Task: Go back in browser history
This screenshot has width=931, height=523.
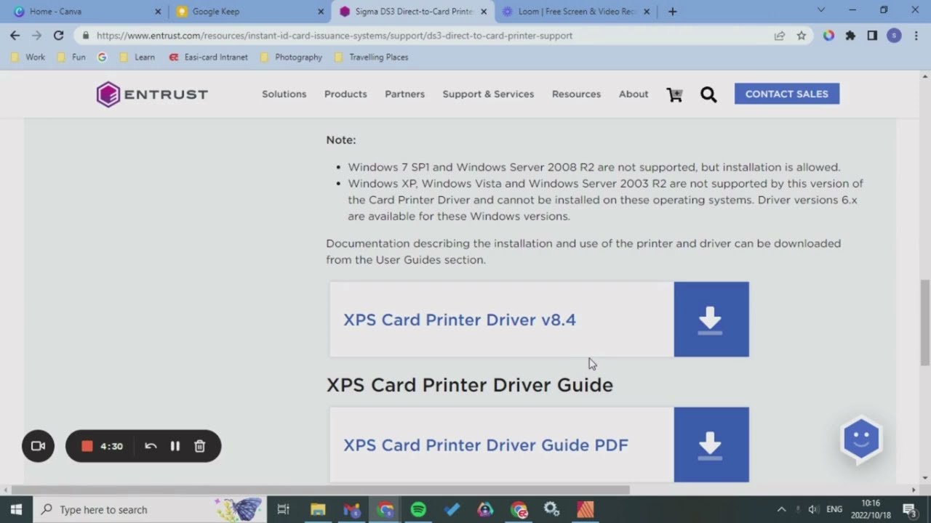Action: coord(15,35)
